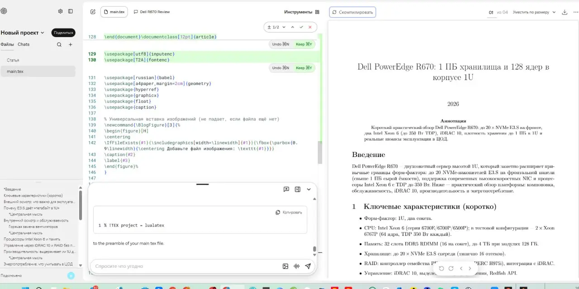Rotate the PDF page counterclockwise

click(x=441, y=268)
